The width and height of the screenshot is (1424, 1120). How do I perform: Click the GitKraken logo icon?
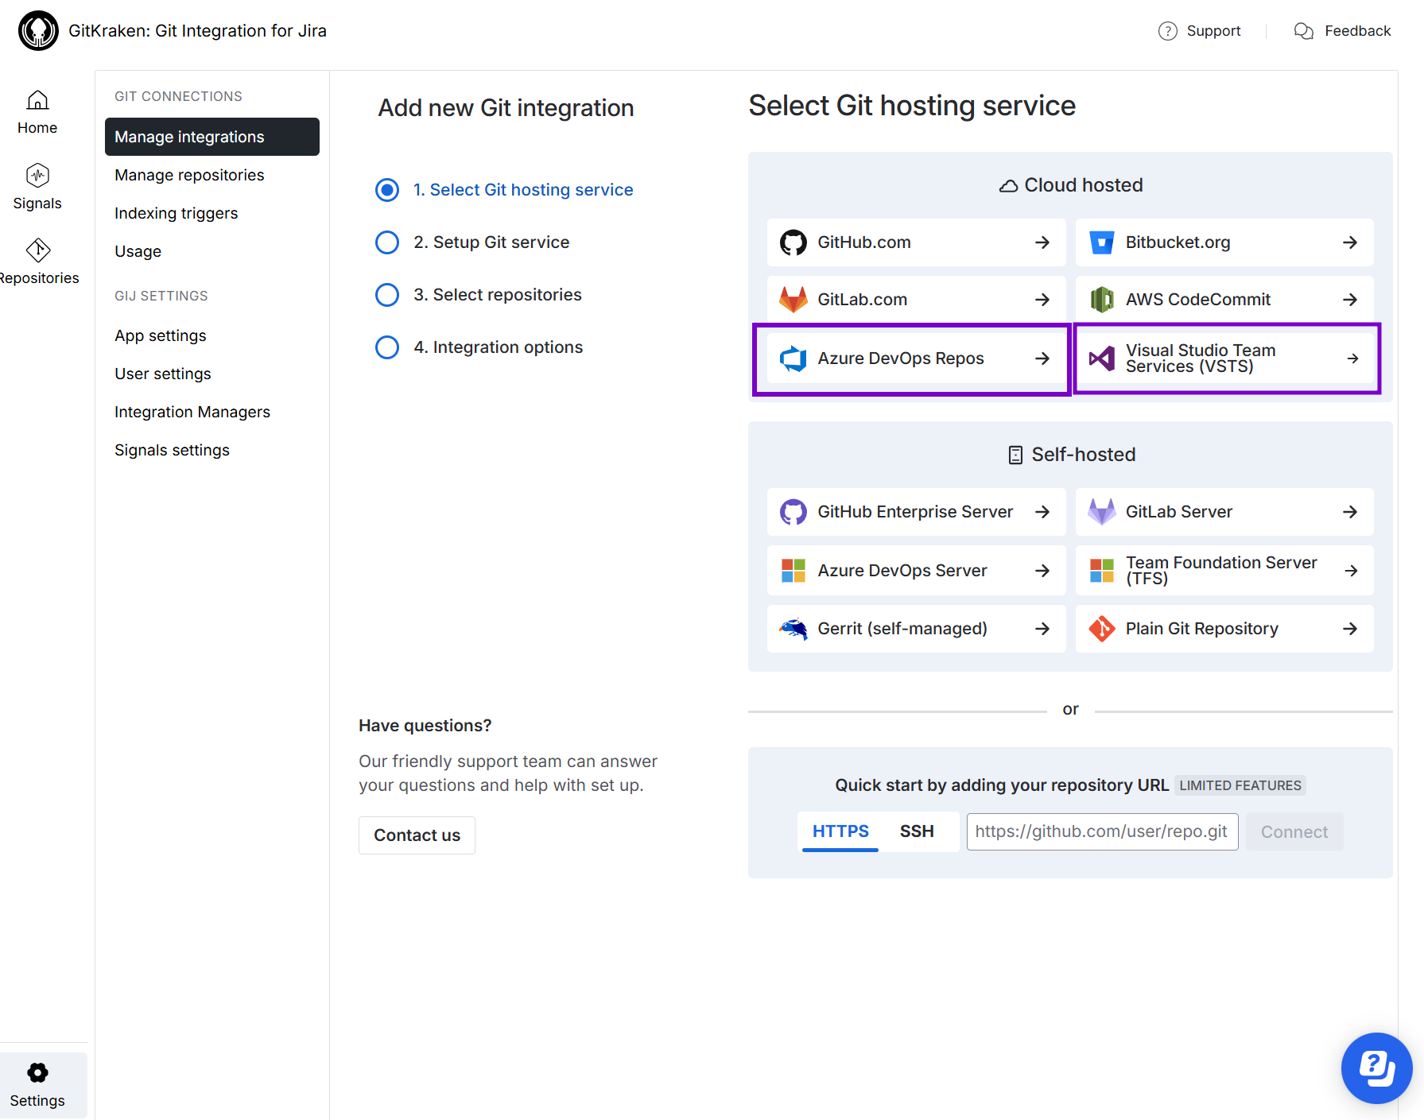click(x=38, y=31)
